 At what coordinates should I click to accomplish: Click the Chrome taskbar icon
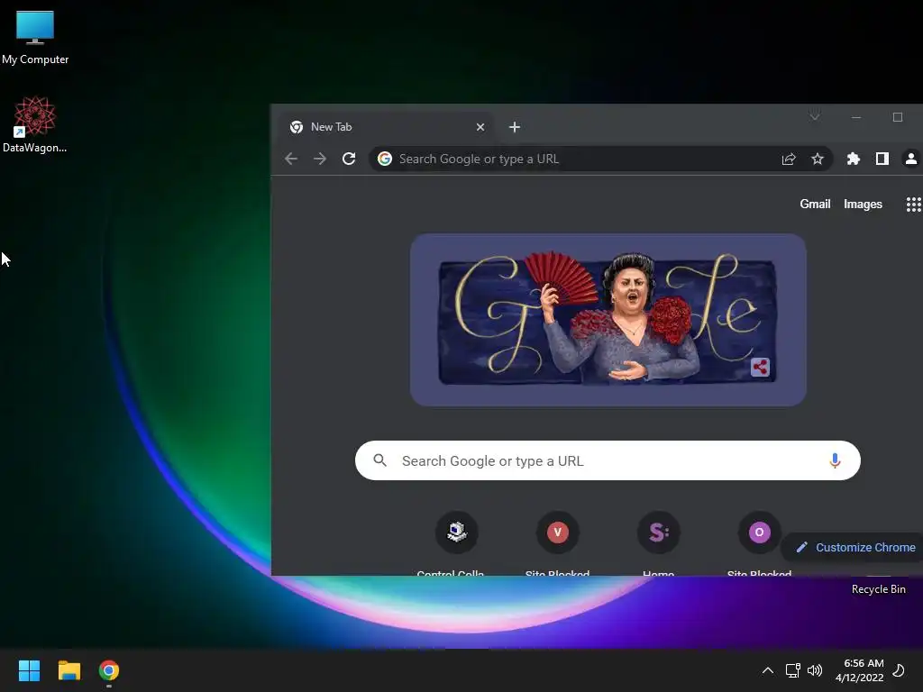[x=109, y=670]
